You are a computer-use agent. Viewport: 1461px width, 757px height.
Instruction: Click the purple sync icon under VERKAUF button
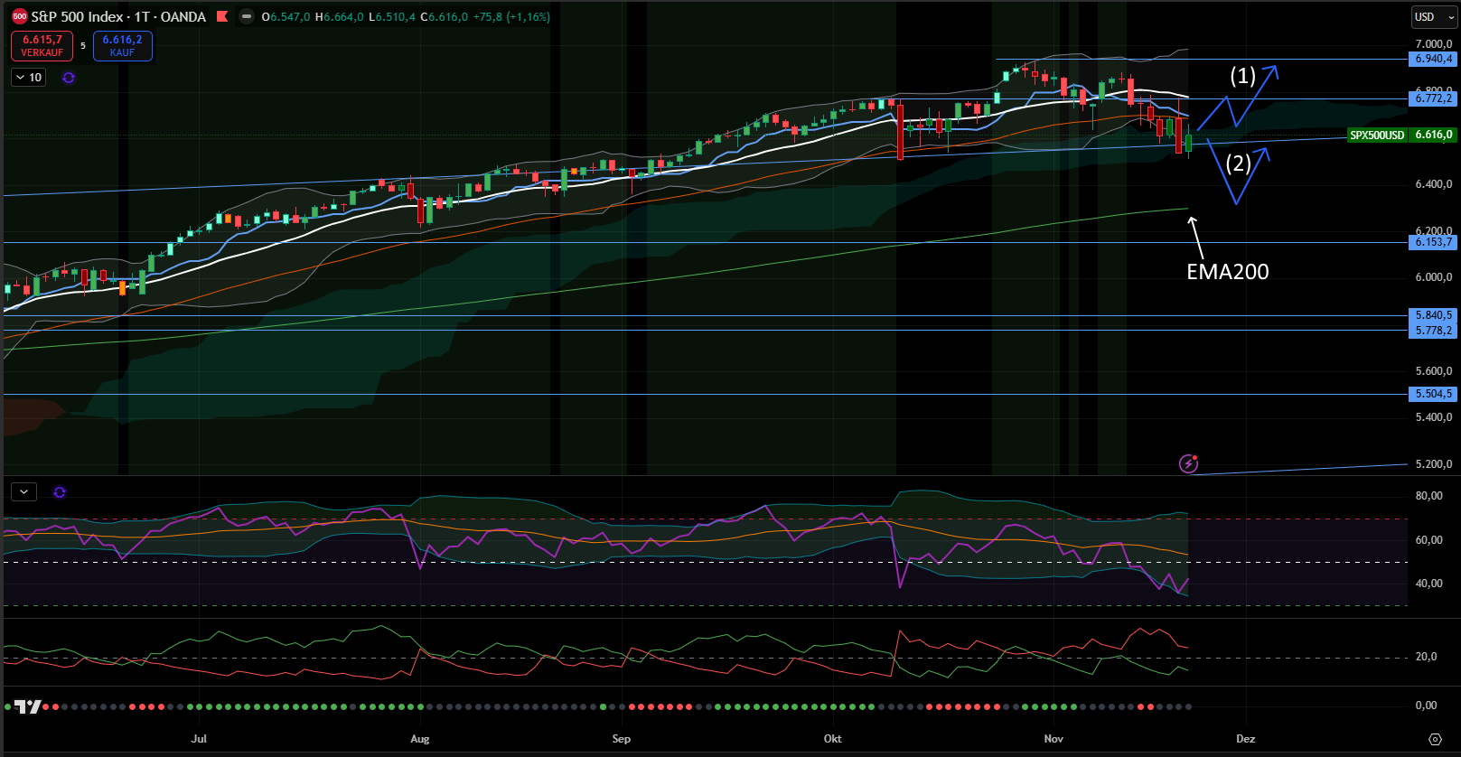[x=69, y=78]
